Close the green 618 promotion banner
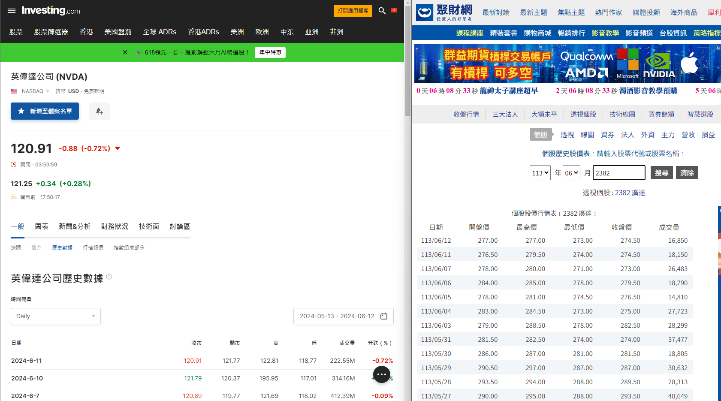721x401 pixels. [125, 52]
